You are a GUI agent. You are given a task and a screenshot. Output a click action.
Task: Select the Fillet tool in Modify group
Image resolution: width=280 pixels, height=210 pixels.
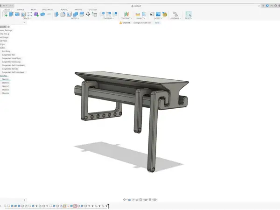click(x=63, y=14)
